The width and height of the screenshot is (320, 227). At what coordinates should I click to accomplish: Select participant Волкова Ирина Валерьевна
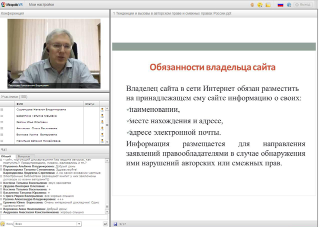click(36, 135)
